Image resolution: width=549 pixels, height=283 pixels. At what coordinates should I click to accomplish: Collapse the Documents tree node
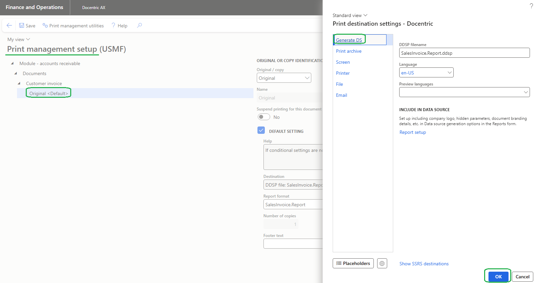(15, 73)
